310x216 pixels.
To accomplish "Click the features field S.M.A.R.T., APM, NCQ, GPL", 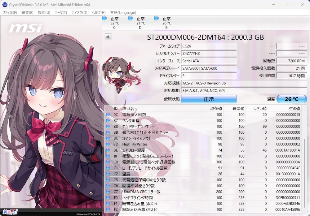I will [x=244, y=90].
